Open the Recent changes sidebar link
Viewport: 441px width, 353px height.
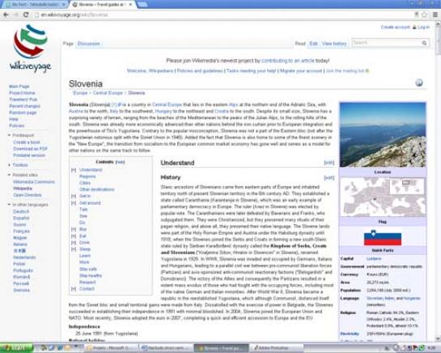click(x=25, y=106)
